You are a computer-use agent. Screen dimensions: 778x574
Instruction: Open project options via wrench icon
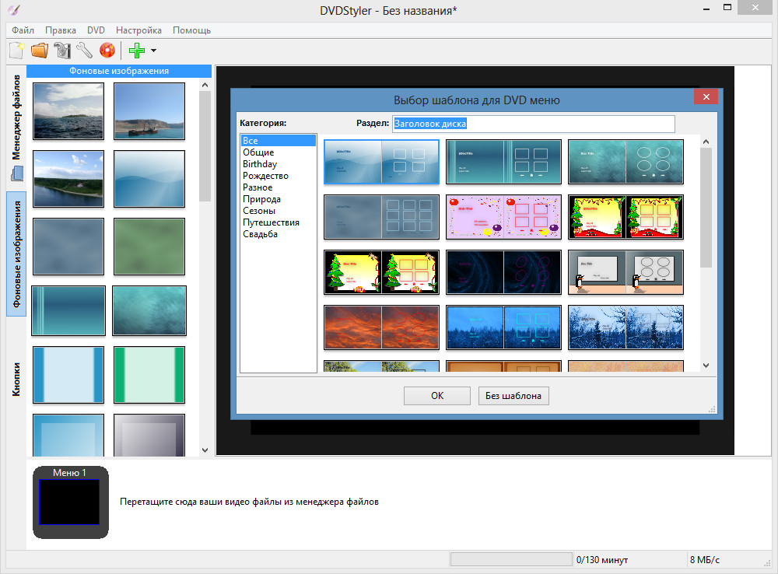pyautogui.click(x=84, y=51)
